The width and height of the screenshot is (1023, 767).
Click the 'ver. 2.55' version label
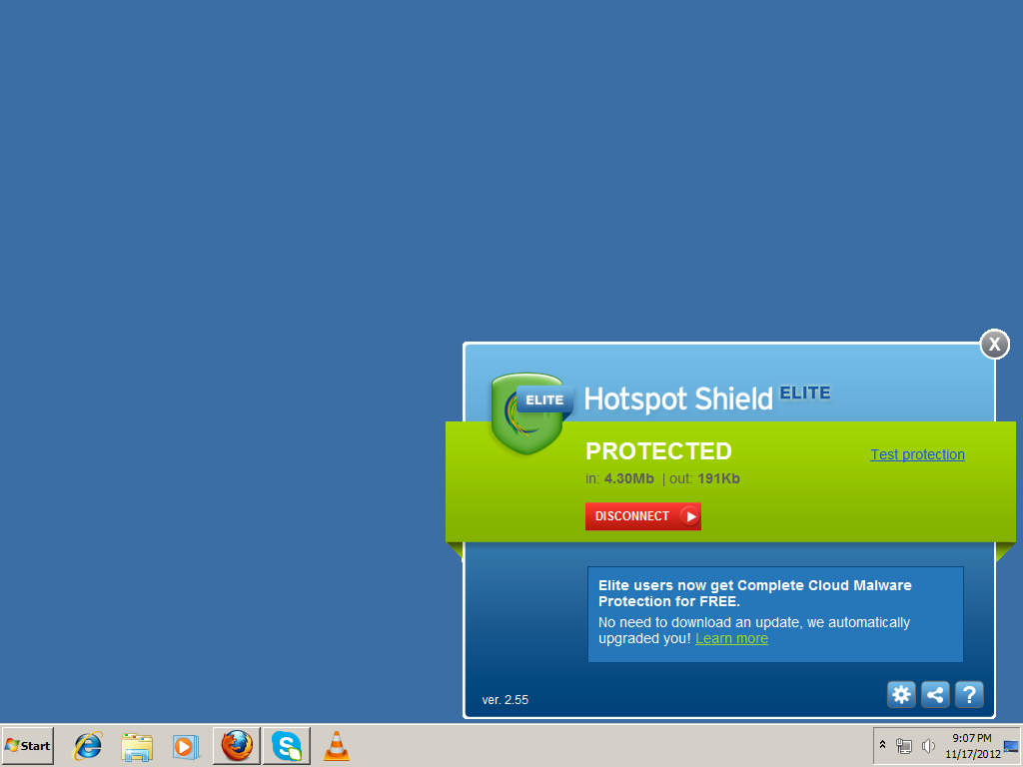tap(505, 700)
